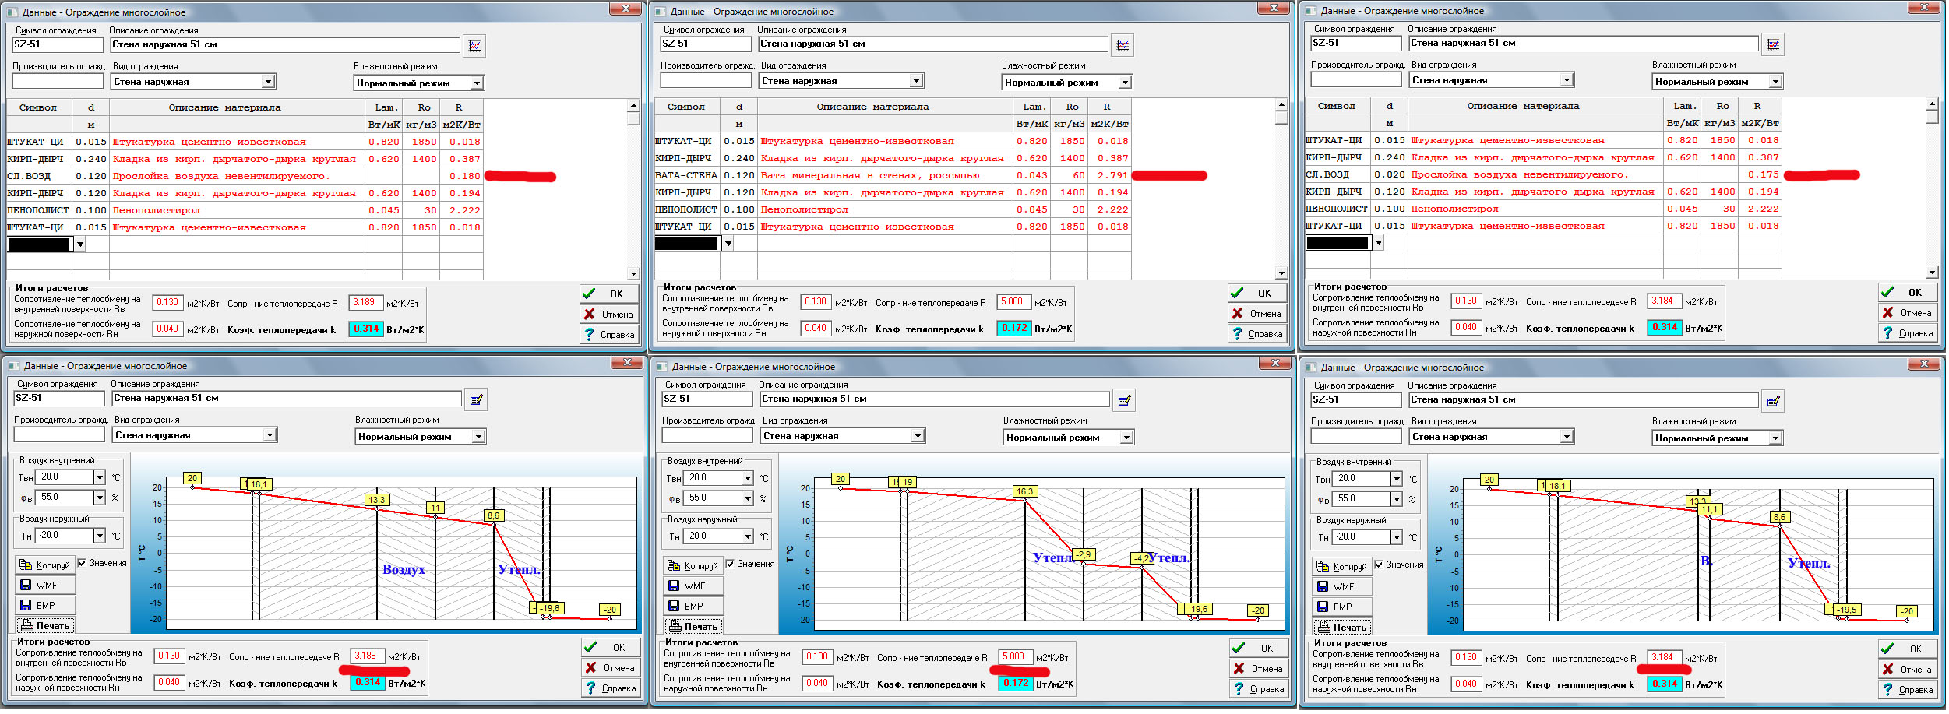This screenshot has height=714, width=1949.
Task: Open φв humidity dropdown in graph window R 5.800
Action: (x=748, y=498)
